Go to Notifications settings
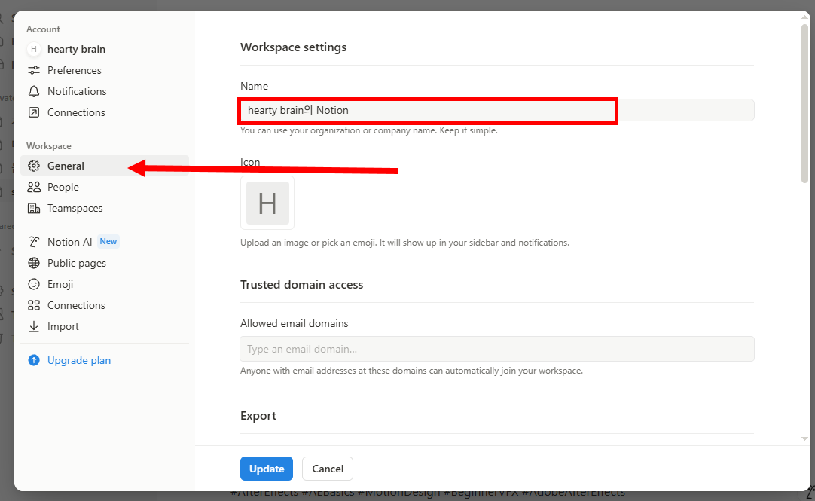The width and height of the screenshot is (815, 501). tap(105, 91)
